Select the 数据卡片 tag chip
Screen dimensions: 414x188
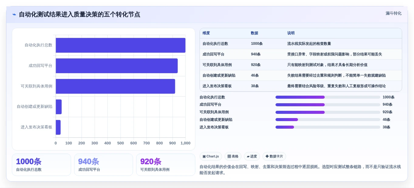coord(274,156)
